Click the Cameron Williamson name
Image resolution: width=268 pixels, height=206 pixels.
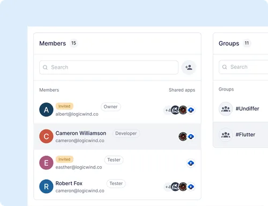pyautogui.click(x=81, y=133)
